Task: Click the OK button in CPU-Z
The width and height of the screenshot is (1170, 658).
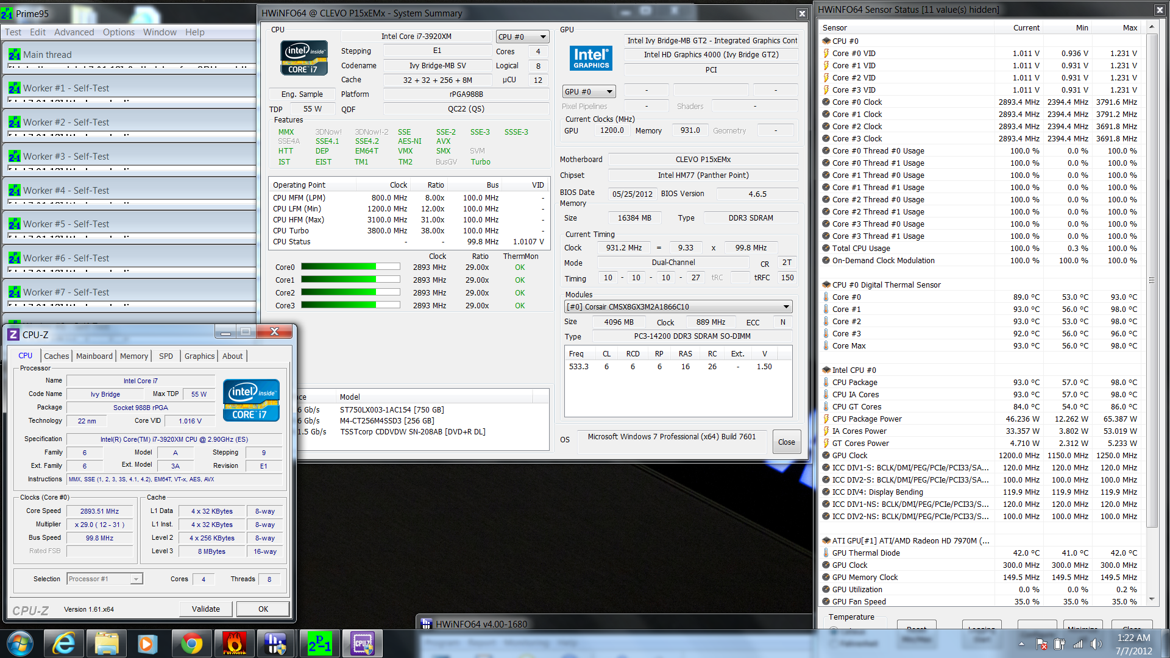Action: click(x=263, y=609)
